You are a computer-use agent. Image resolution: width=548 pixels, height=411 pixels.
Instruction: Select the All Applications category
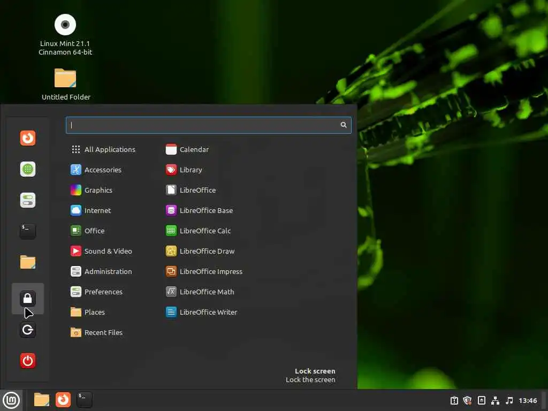[x=103, y=150]
